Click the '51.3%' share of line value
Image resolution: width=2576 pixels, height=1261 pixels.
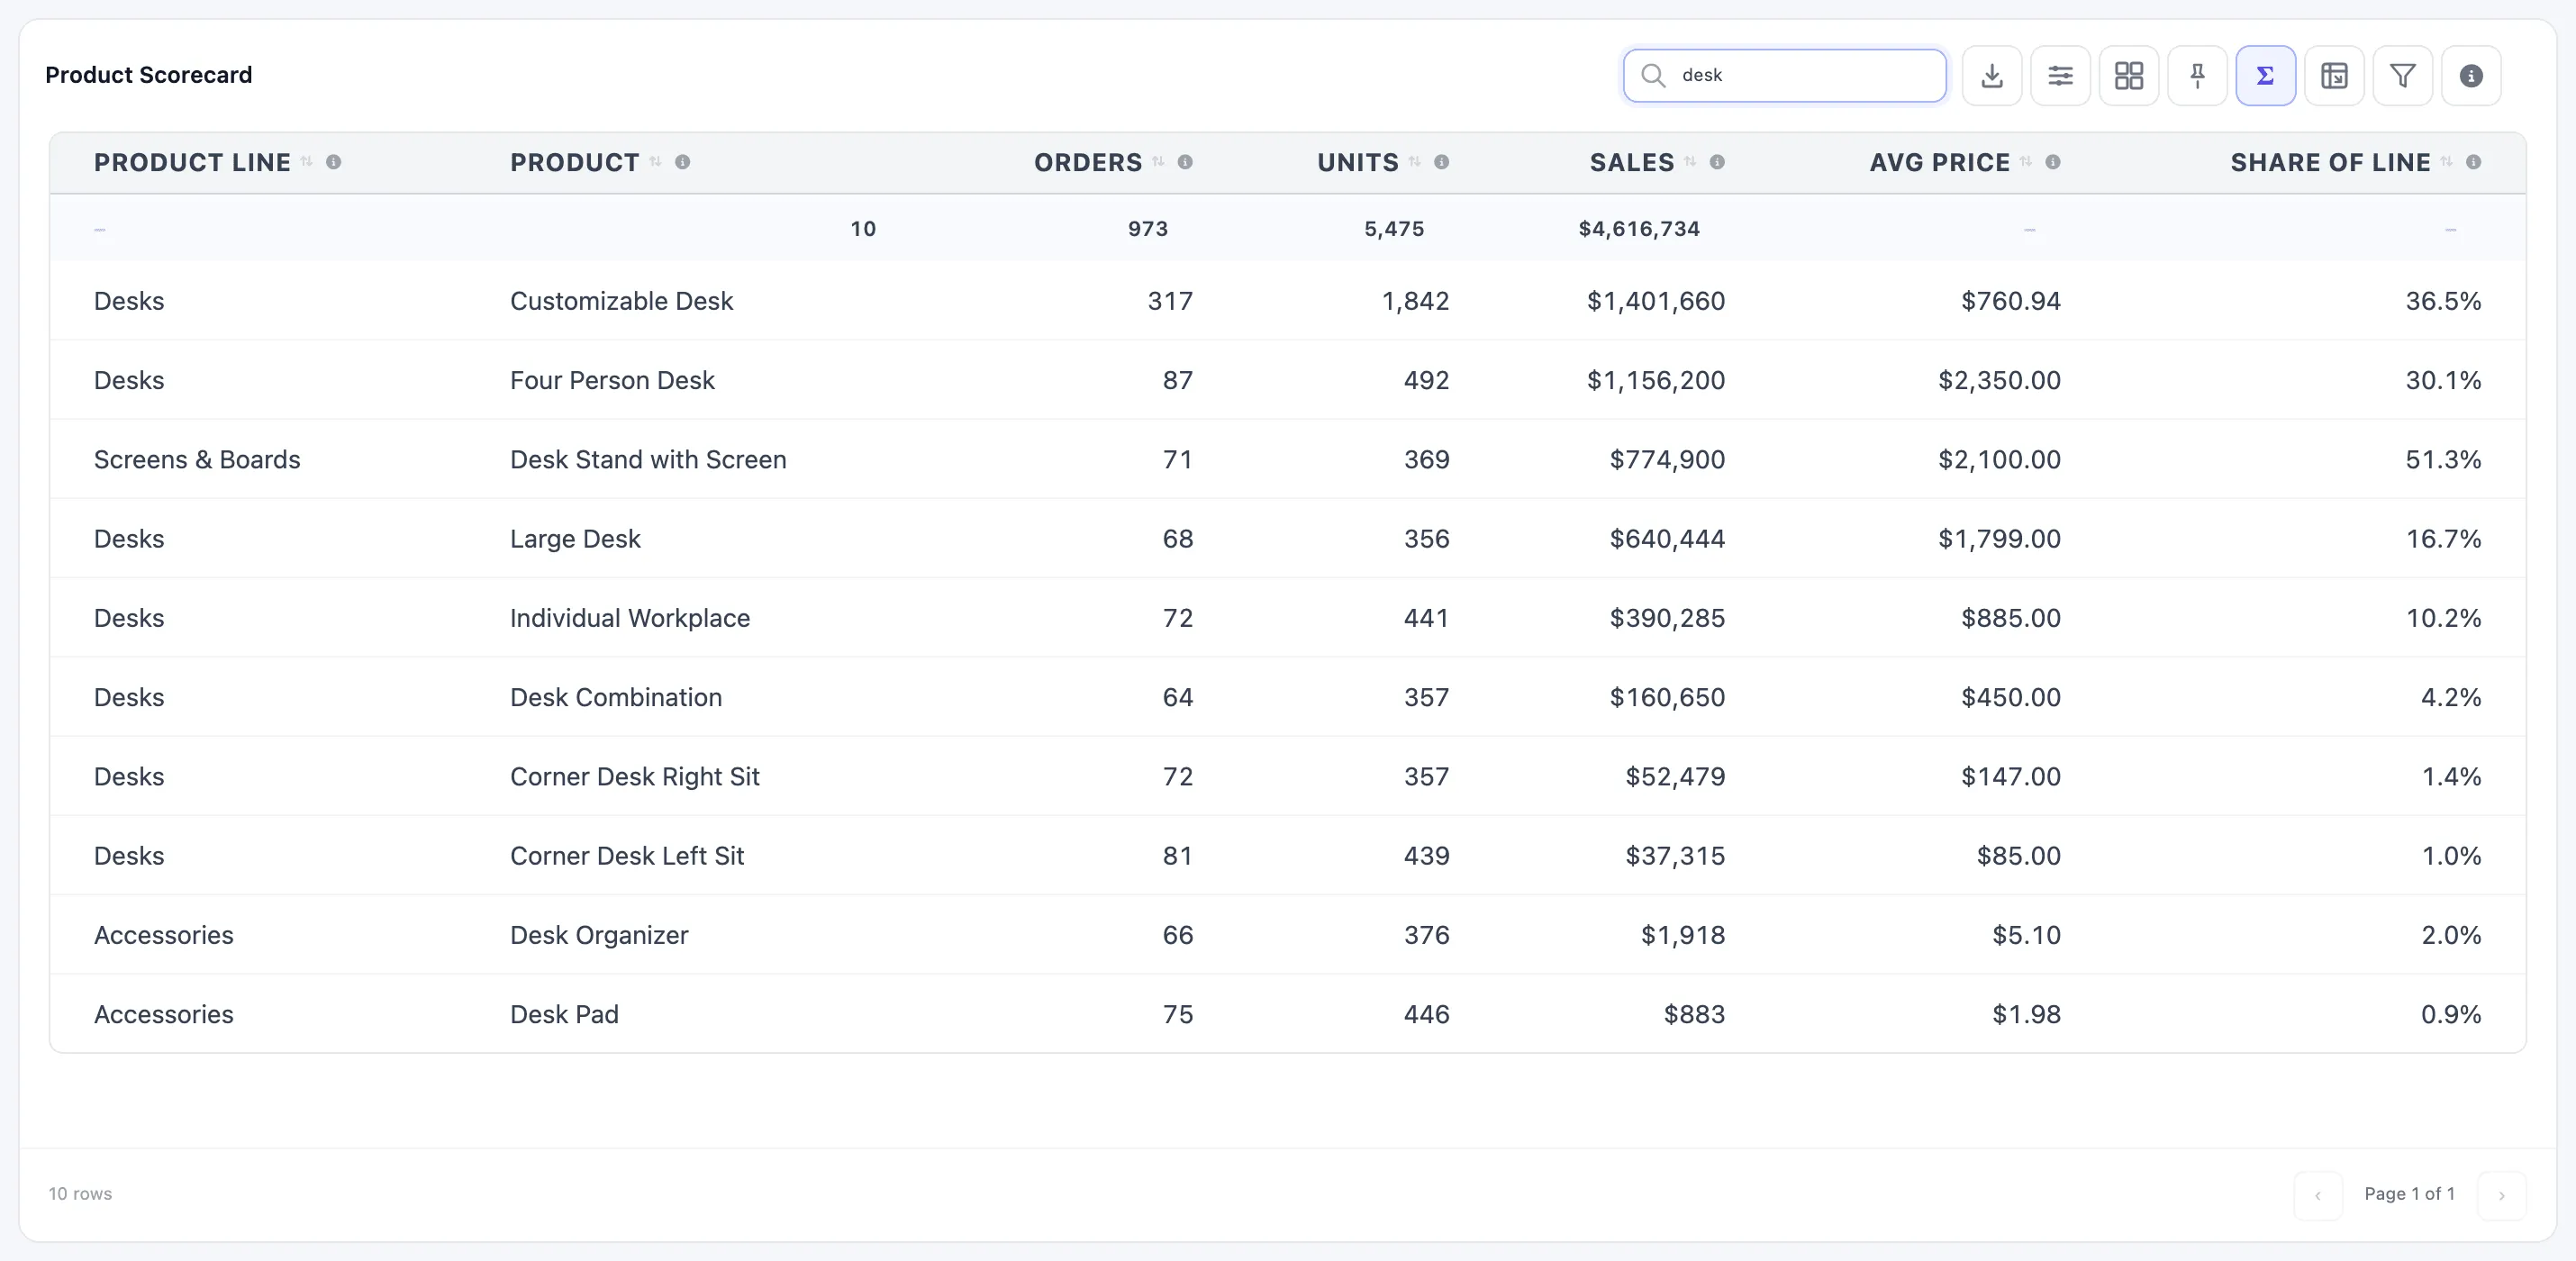[2443, 459]
